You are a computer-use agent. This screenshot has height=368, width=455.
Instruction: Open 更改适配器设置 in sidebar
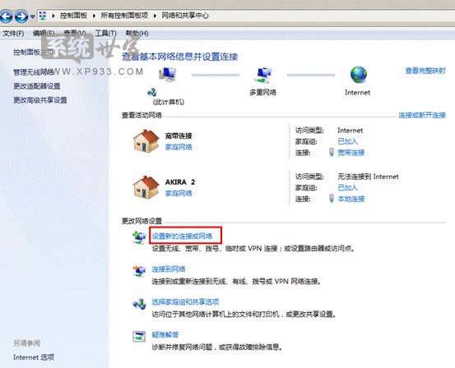pos(37,86)
